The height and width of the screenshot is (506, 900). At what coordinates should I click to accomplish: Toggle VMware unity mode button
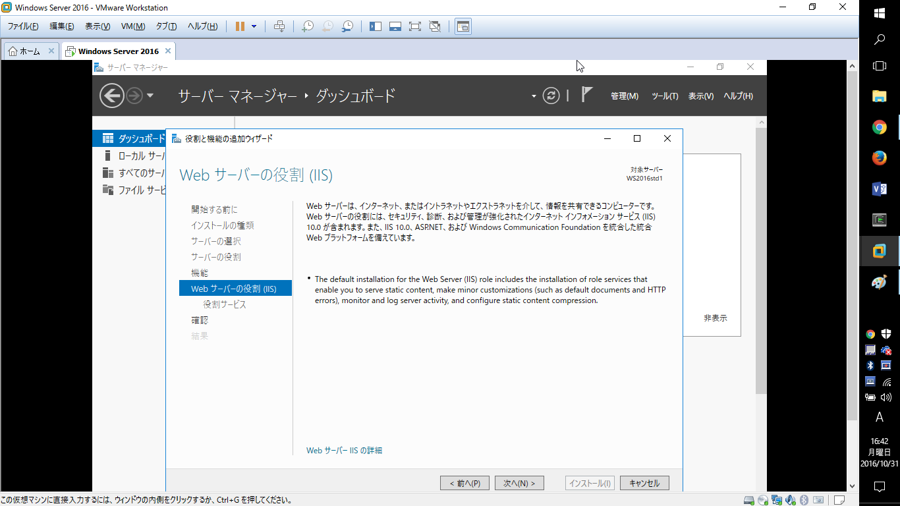(434, 26)
